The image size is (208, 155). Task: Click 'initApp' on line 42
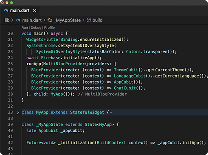click(190, 143)
